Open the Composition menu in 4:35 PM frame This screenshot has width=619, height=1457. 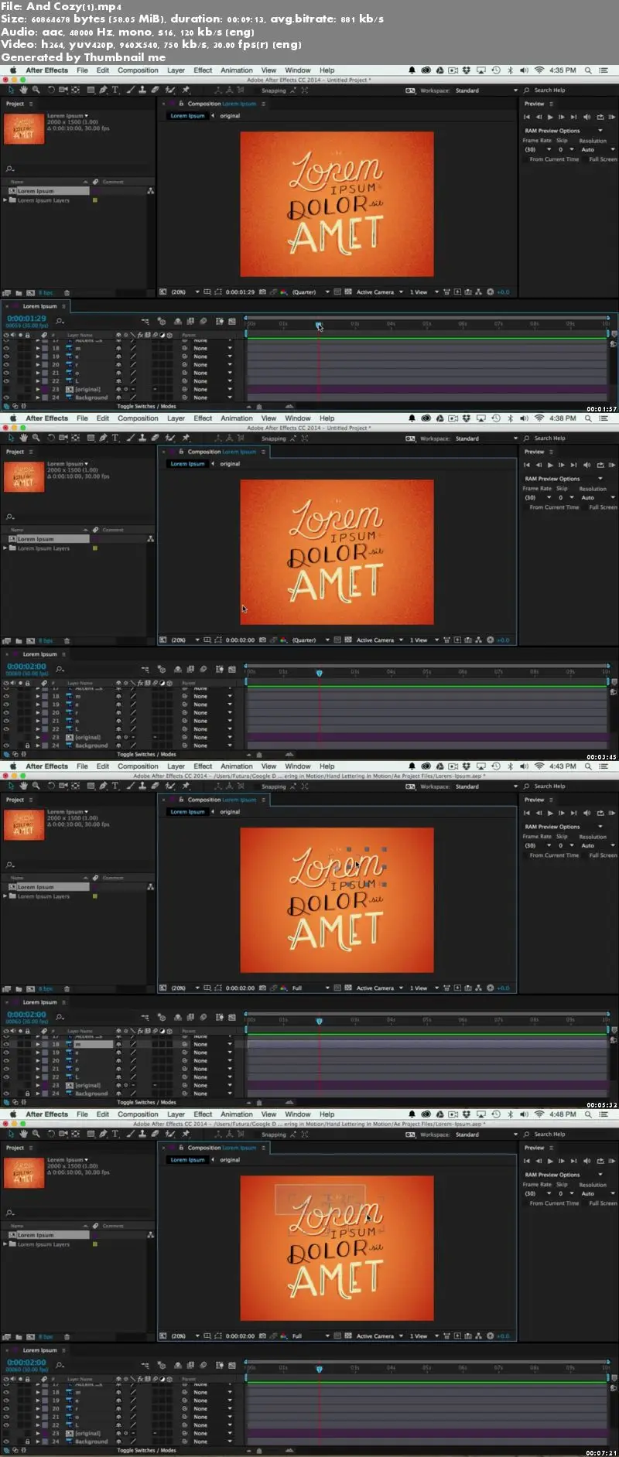pos(138,70)
